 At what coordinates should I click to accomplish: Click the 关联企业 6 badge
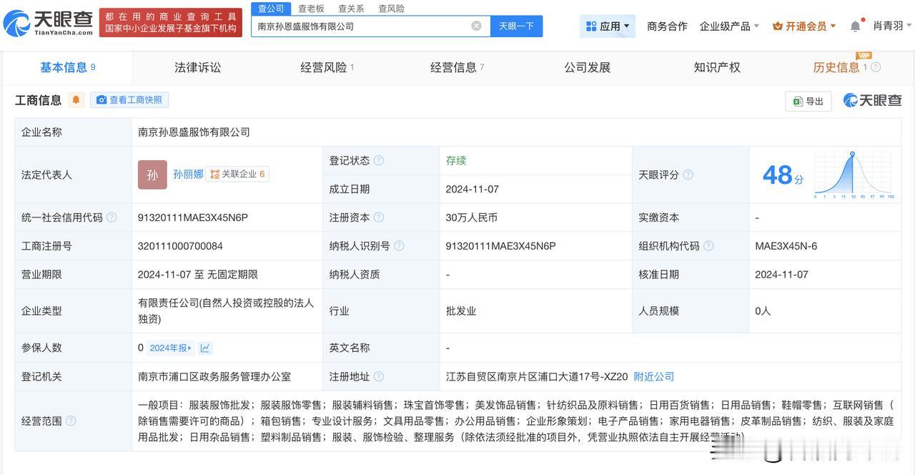pos(237,174)
